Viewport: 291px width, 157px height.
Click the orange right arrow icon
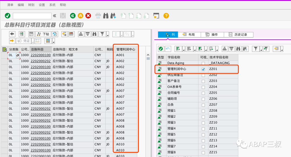12,41
